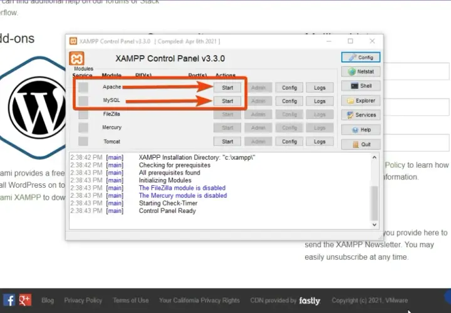
Task: Open the Terms of Use footer link
Action: click(x=130, y=300)
